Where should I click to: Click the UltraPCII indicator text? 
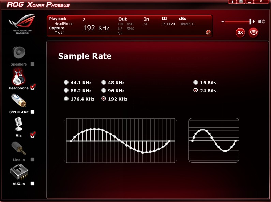[x=187, y=24]
